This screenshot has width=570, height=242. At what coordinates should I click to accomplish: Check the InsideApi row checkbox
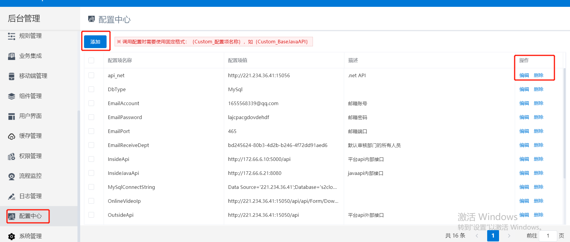tap(91, 159)
